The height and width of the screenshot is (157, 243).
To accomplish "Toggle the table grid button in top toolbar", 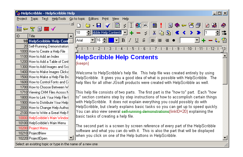I will click(x=154, y=25).
